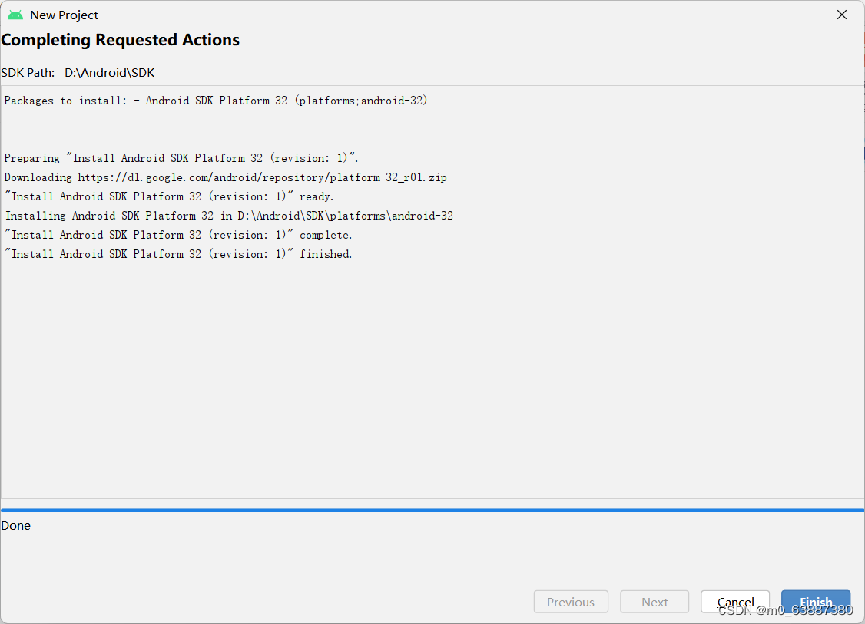Click the blue installation progress bar

(432, 510)
